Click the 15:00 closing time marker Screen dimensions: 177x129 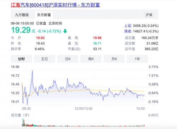point(141,108)
